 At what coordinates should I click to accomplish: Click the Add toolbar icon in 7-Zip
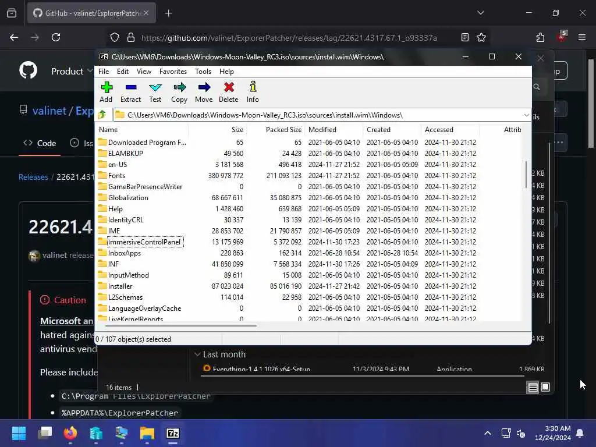(x=106, y=92)
